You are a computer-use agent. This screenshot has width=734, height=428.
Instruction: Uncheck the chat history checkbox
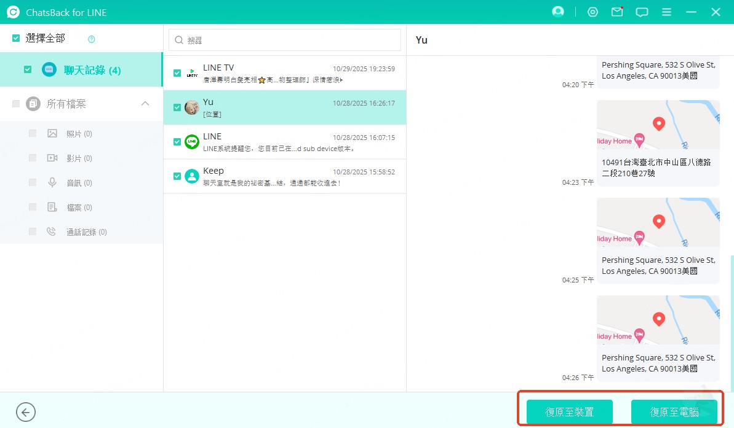(28, 69)
